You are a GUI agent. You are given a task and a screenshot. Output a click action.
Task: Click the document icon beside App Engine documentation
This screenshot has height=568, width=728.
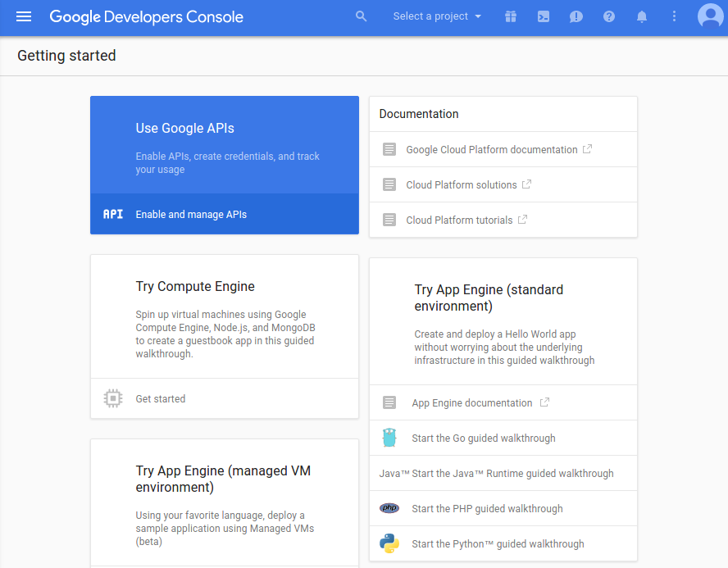[x=389, y=402]
